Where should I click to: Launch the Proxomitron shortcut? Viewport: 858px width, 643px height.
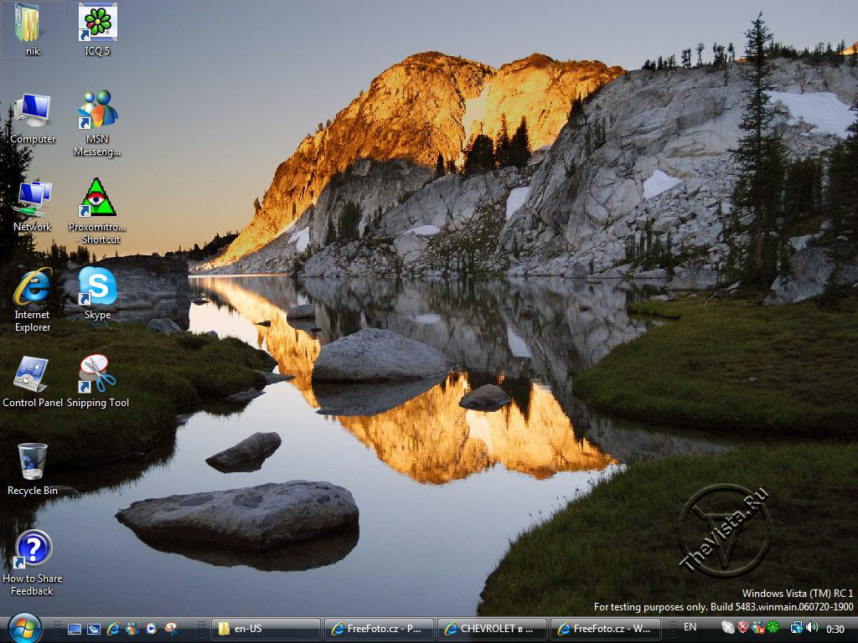pyautogui.click(x=97, y=211)
